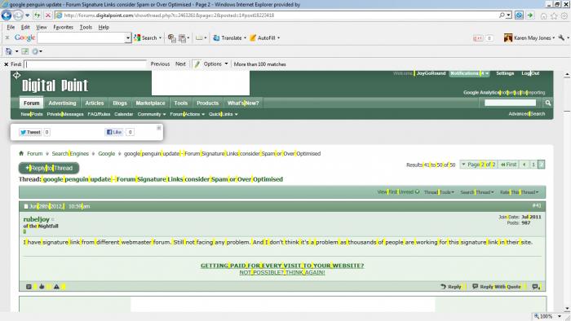This screenshot has width=571, height=321.
Task: Click the thumbs-up icon under the post
Action: click(x=42, y=287)
